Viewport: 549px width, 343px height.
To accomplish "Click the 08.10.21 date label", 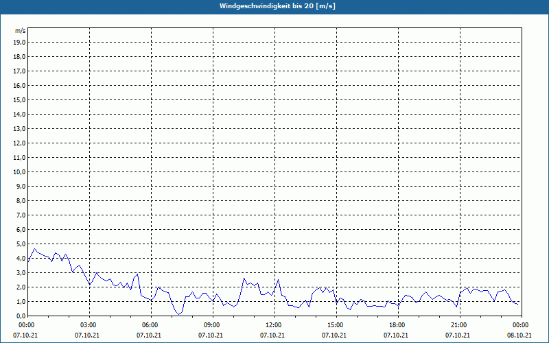I will click(x=519, y=335).
